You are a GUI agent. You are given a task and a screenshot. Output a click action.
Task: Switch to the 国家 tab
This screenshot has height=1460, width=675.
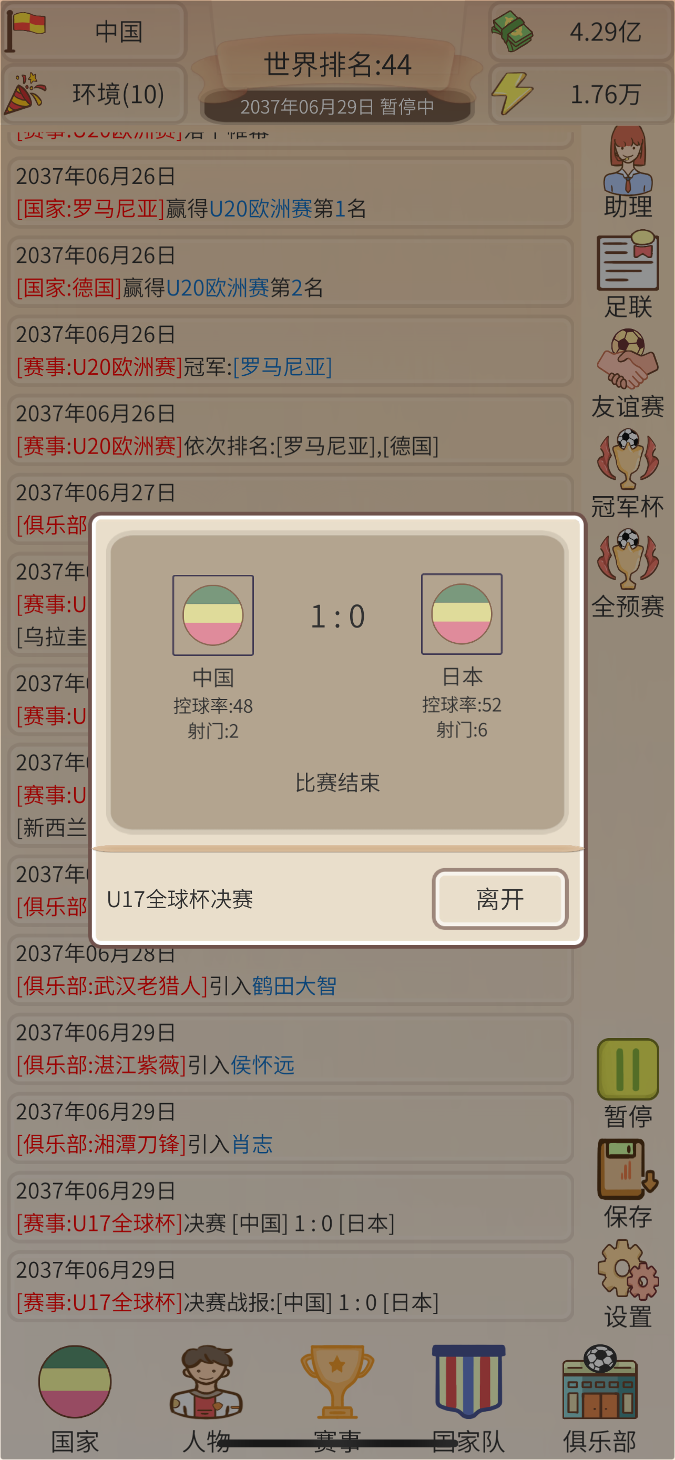click(x=75, y=1399)
